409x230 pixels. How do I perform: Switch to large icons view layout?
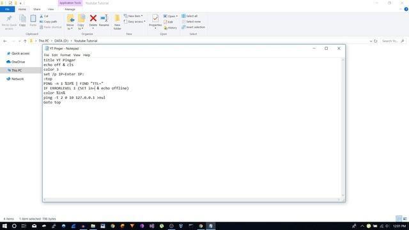click(405, 218)
